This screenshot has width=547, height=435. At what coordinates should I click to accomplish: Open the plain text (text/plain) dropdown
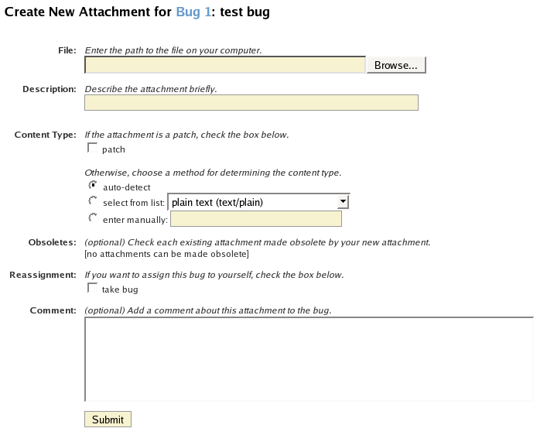click(x=258, y=202)
